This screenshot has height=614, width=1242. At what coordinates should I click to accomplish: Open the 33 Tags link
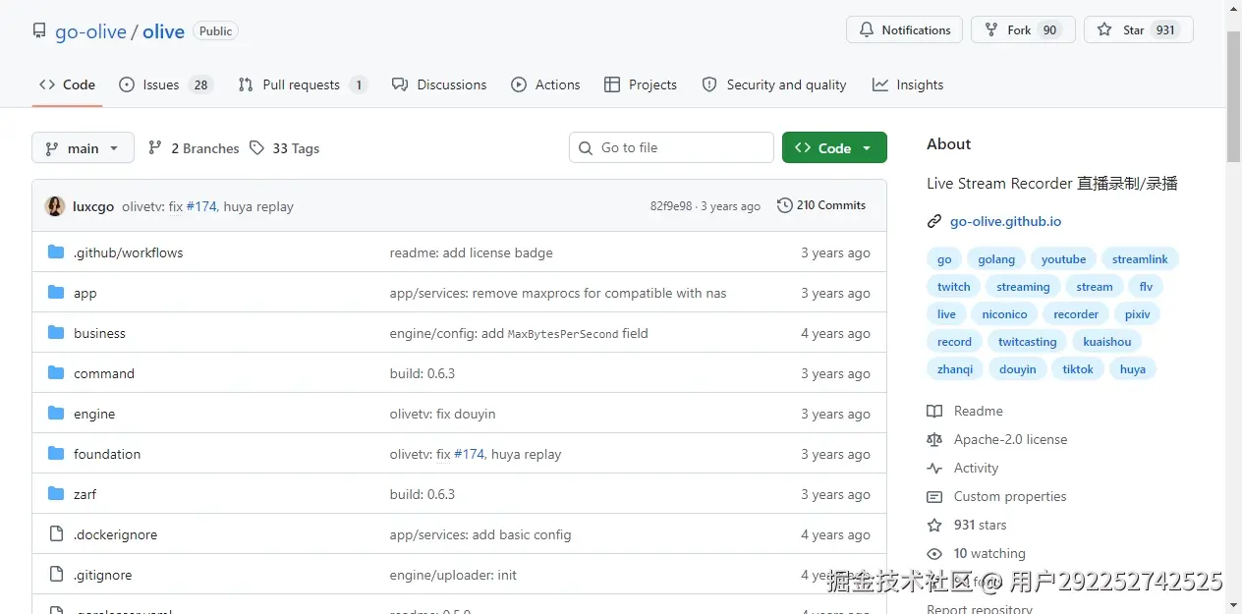[x=284, y=148]
